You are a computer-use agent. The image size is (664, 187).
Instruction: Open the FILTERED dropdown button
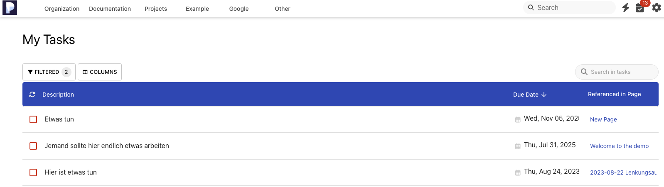pyautogui.click(x=49, y=72)
